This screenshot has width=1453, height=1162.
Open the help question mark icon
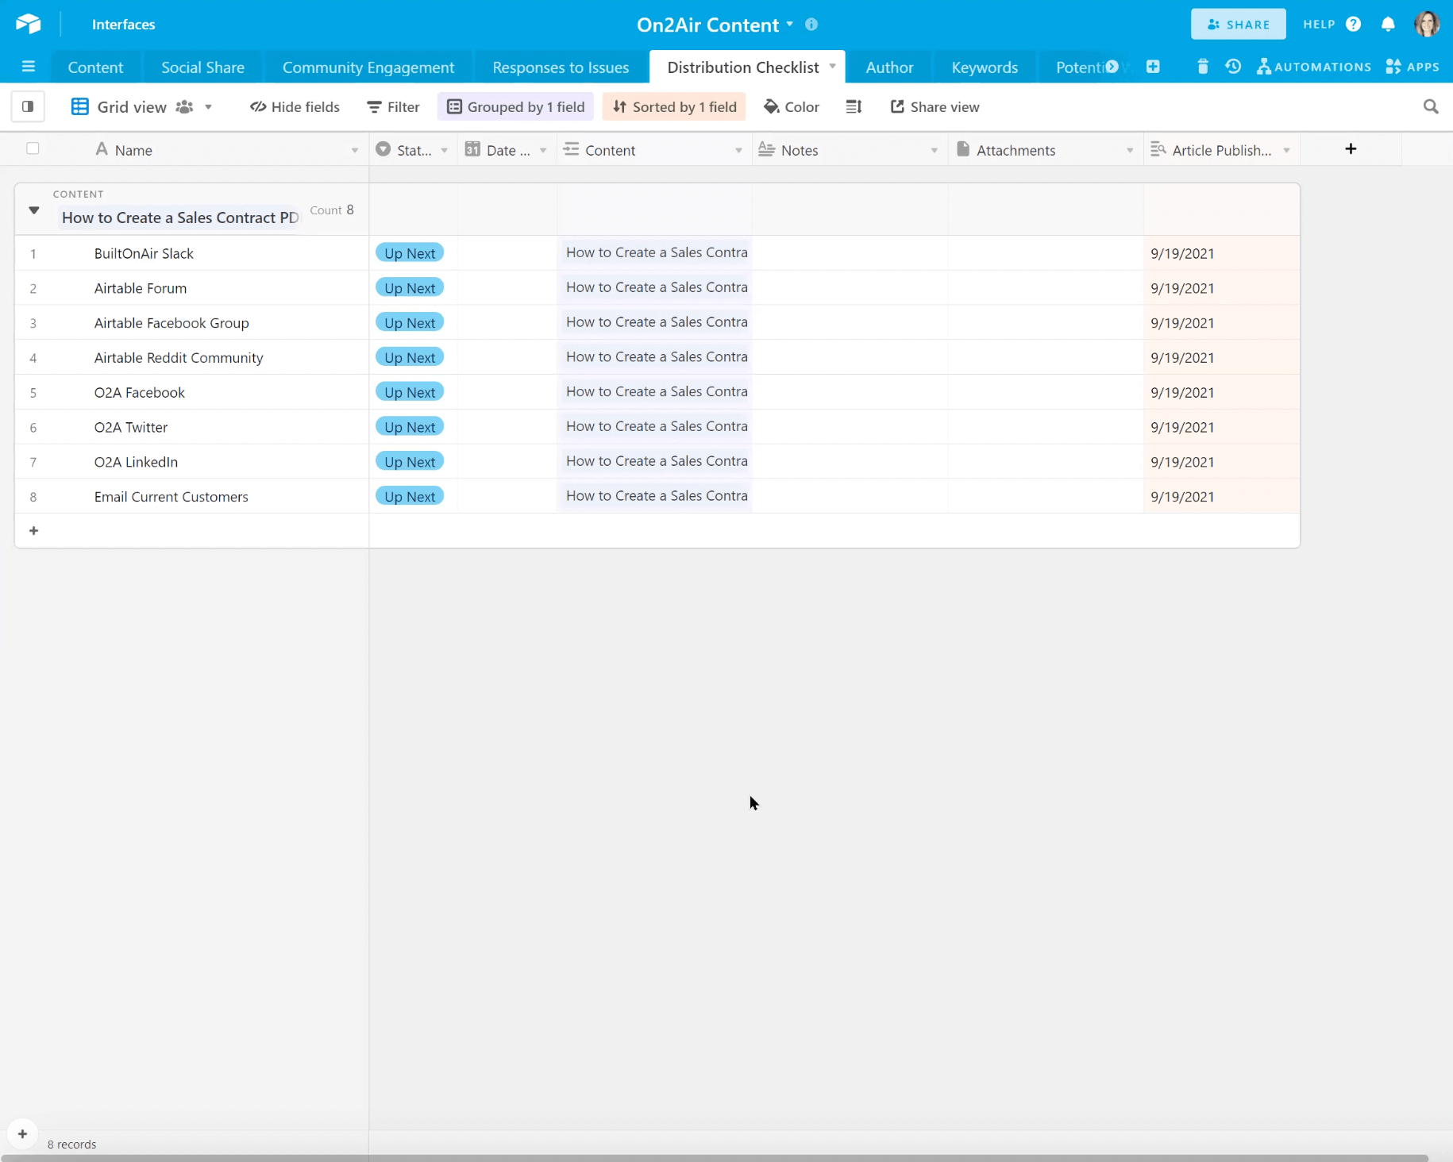tap(1353, 24)
